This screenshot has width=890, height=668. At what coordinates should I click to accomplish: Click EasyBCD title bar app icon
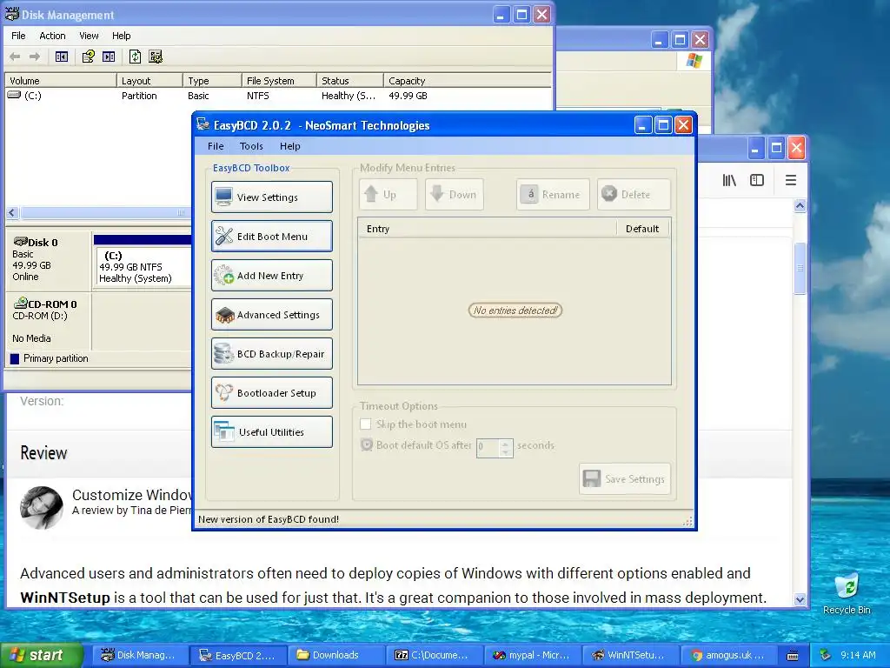[203, 125]
